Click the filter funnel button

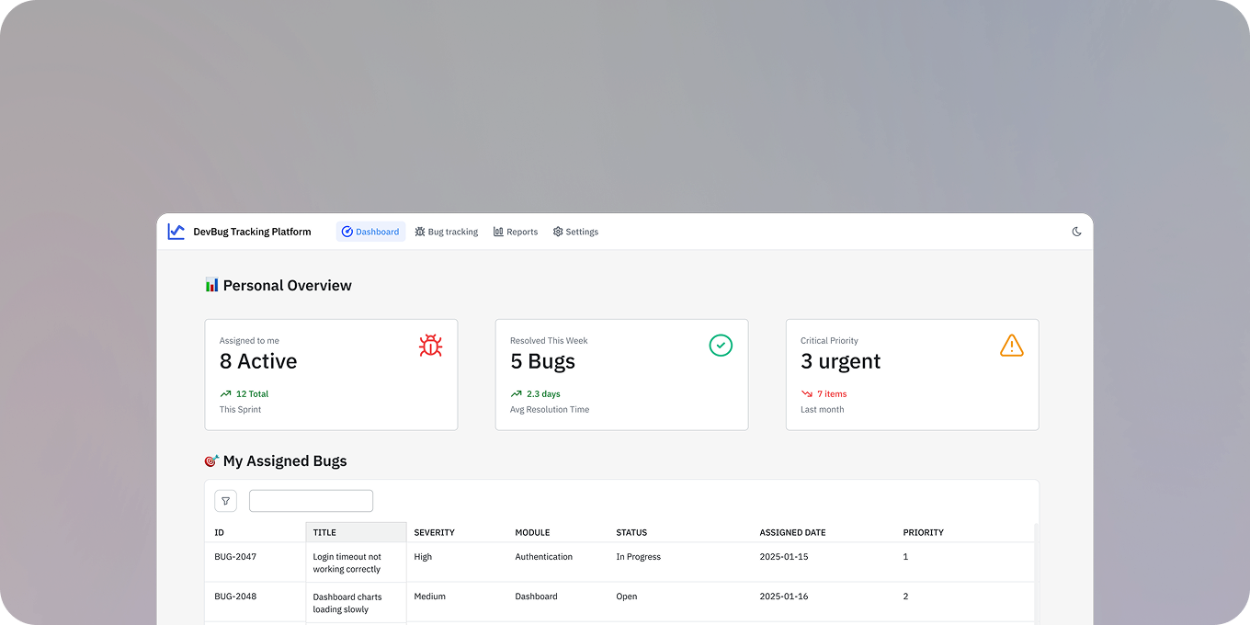click(x=225, y=501)
